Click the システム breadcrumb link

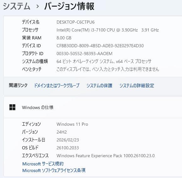pos(16,6)
